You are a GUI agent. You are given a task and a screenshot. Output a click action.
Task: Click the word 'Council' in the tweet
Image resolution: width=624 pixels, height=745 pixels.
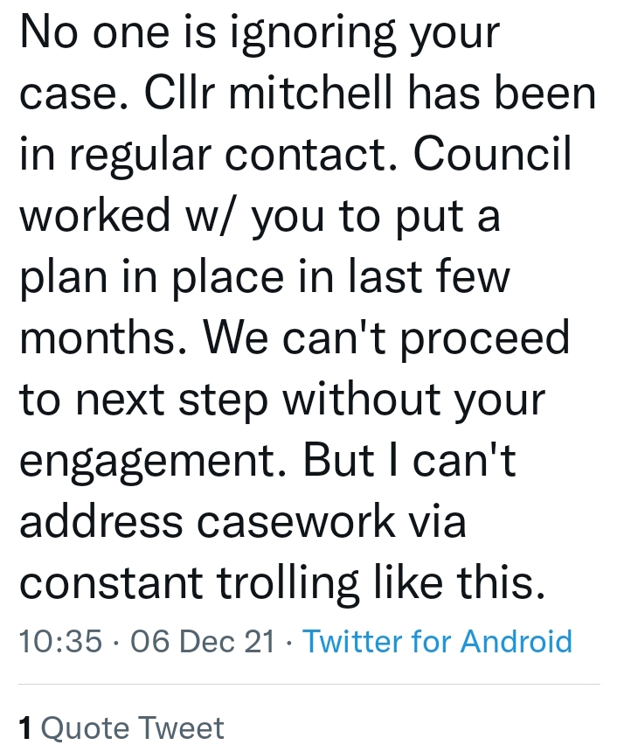(492, 154)
